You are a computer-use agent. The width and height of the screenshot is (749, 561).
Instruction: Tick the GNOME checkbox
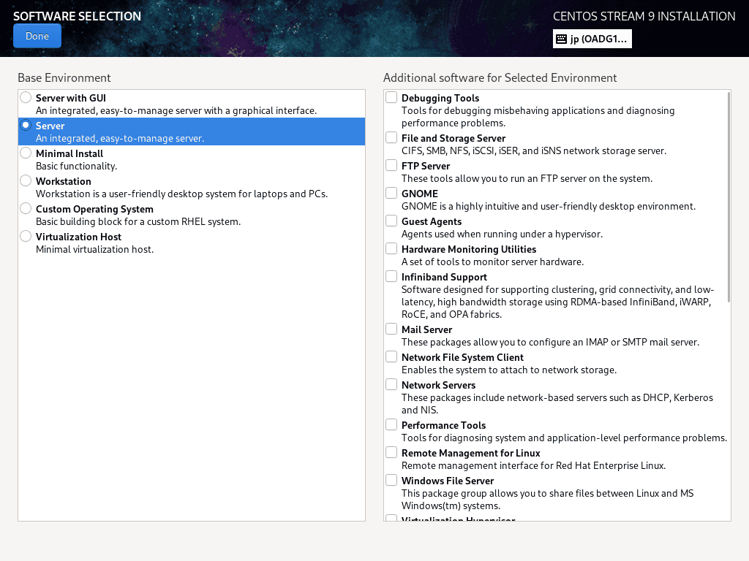(x=391, y=193)
